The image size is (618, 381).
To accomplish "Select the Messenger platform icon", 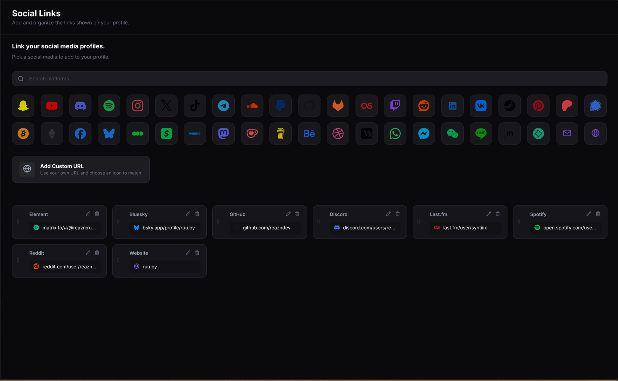I will 424,134.
